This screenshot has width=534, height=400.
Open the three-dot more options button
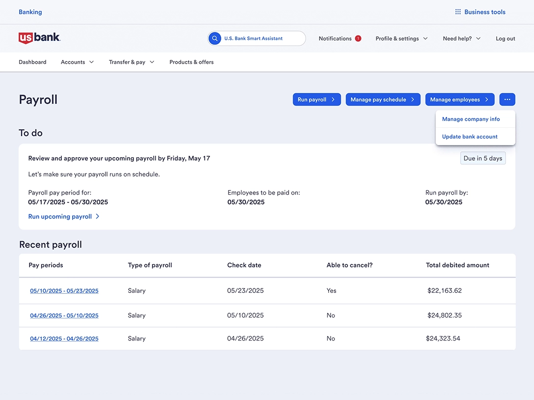[x=507, y=99]
